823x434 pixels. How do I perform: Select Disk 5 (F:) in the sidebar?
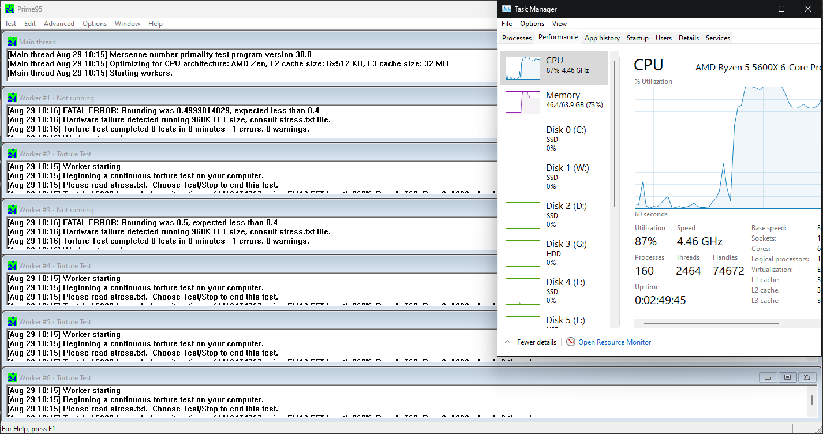click(554, 321)
